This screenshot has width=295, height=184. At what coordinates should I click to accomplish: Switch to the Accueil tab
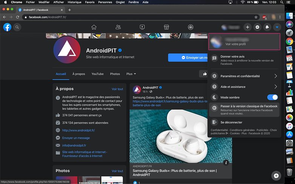click(61, 74)
